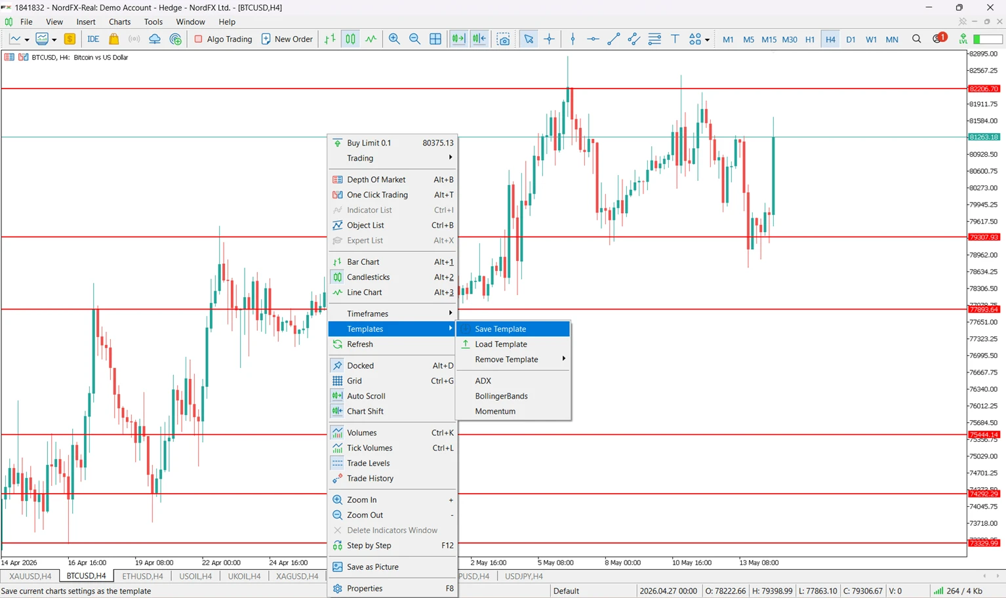
Task: Open the new chart dropdown arrow
Action: pos(27,40)
